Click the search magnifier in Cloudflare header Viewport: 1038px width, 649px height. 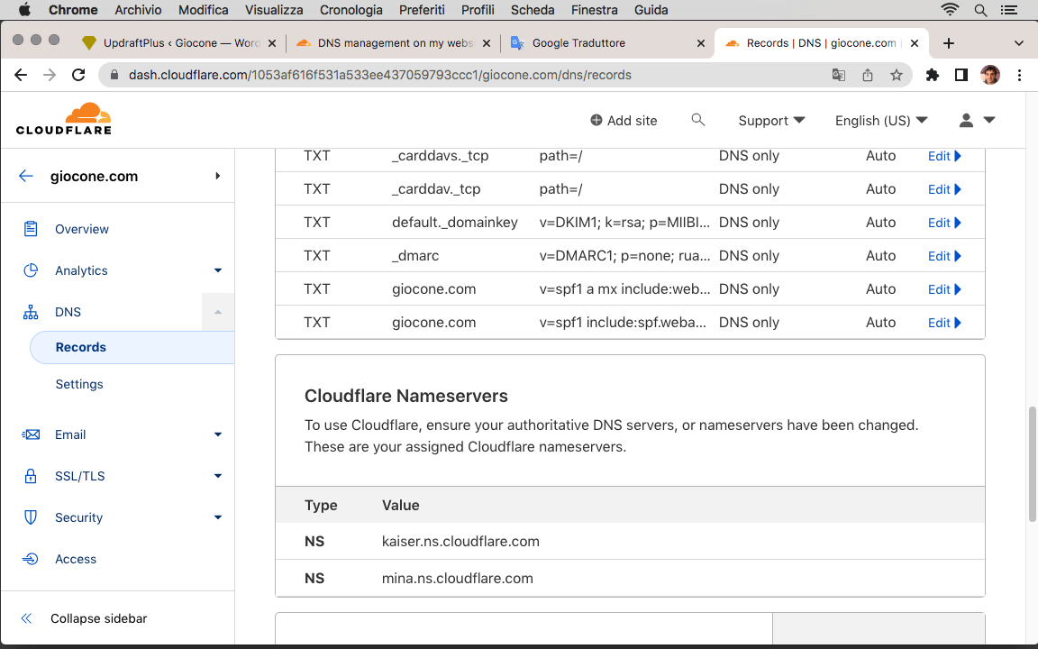coord(697,120)
